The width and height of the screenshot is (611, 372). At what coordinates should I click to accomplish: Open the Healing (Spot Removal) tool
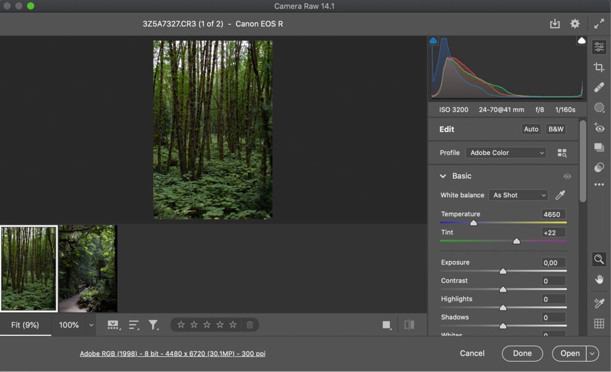point(599,87)
